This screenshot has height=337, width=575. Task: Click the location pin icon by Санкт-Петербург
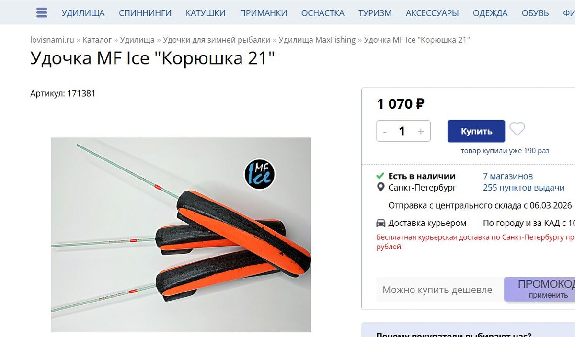pyautogui.click(x=381, y=187)
